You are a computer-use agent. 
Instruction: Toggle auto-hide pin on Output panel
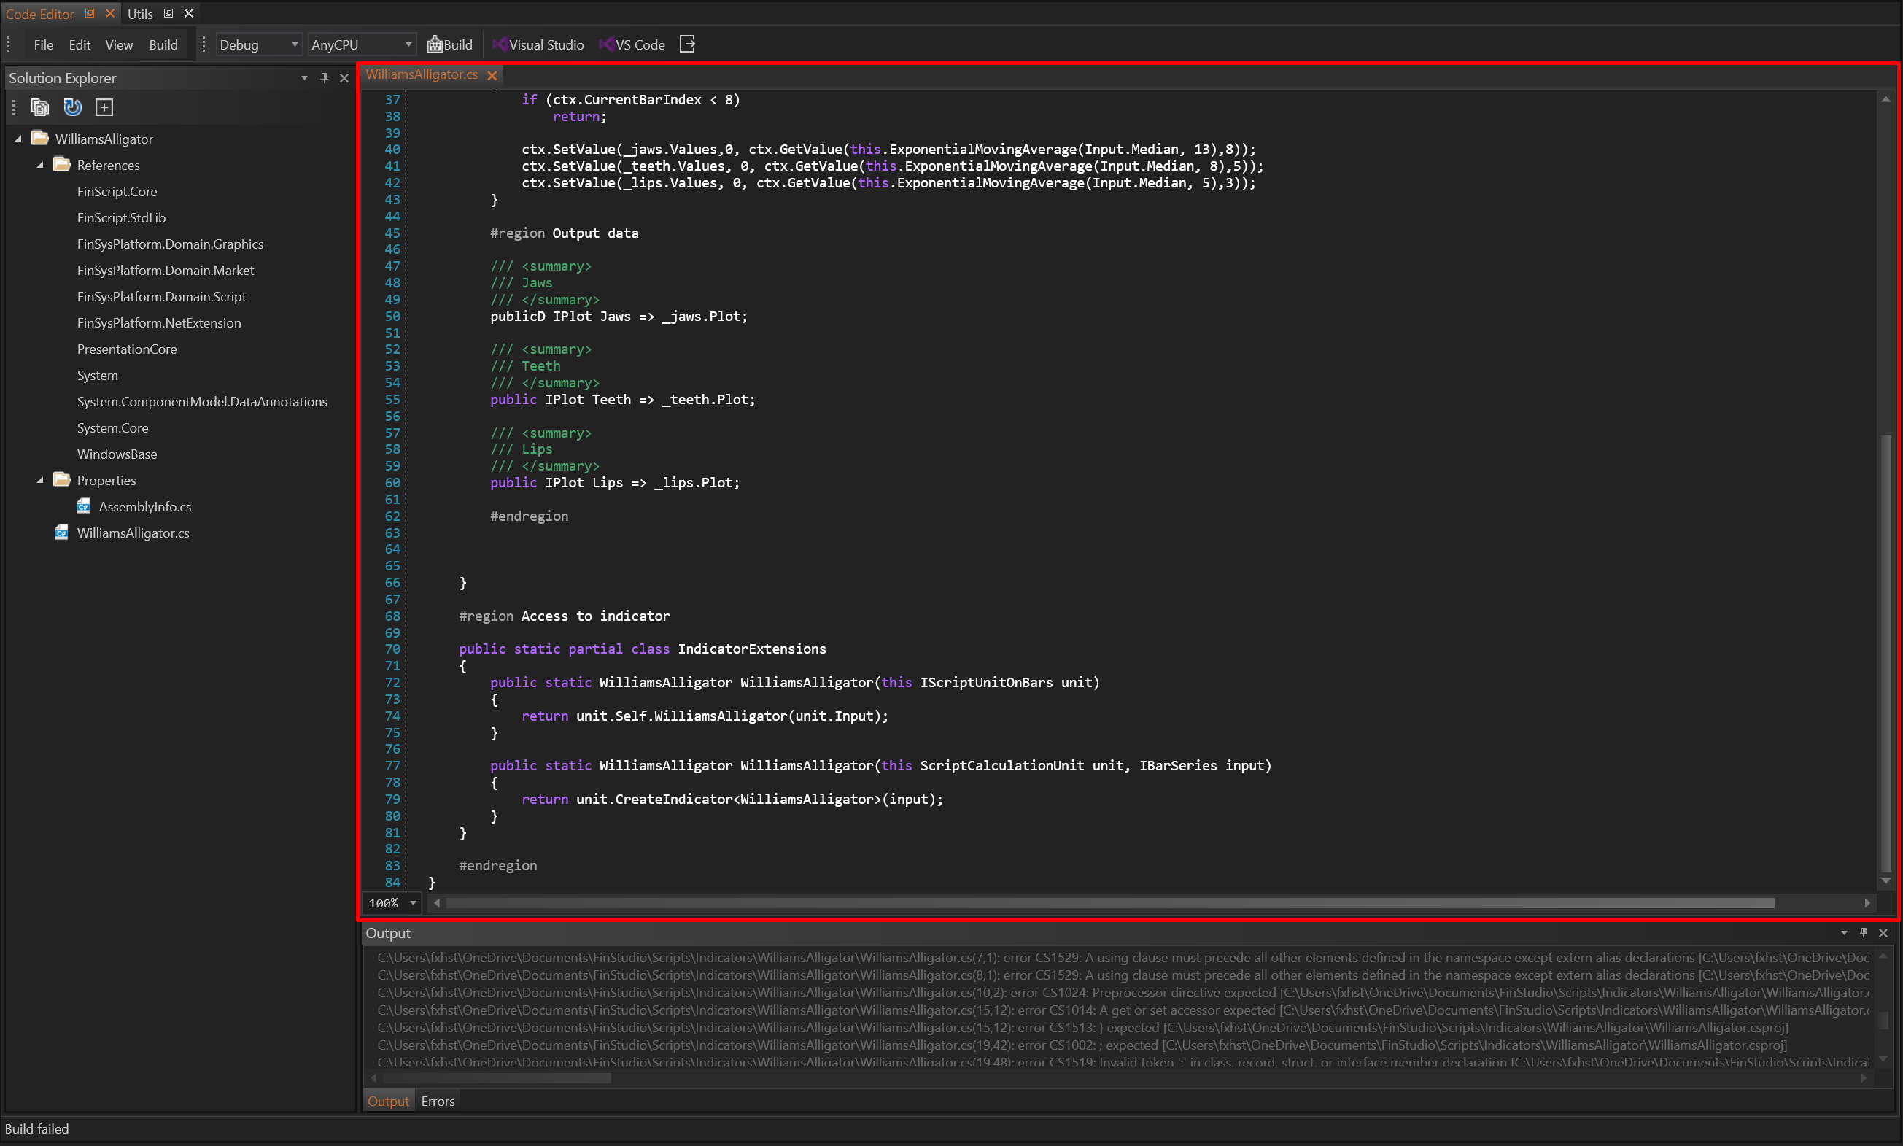(1863, 933)
